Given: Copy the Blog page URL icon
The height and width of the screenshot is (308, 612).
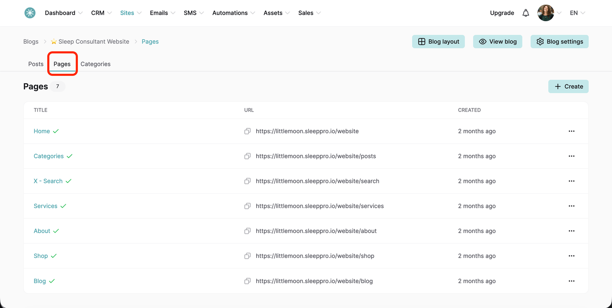Looking at the screenshot, I should pyautogui.click(x=247, y=281).
